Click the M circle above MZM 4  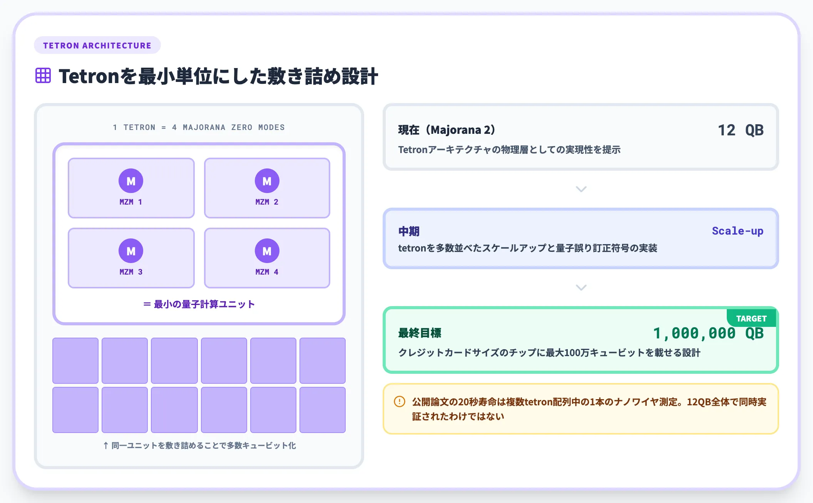pos(267,251)
